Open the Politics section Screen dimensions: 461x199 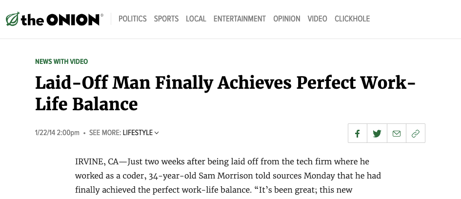[x=133, y=19]
